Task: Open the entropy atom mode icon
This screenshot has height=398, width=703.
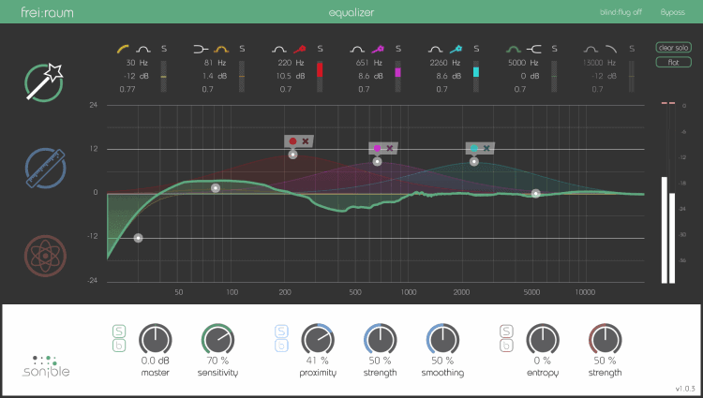Action: click(x=45, y=256)
